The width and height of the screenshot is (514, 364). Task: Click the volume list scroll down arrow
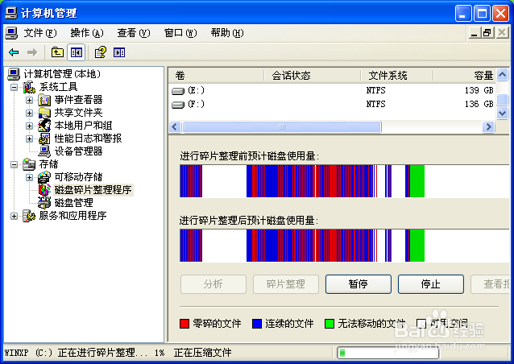coord(502,114)
